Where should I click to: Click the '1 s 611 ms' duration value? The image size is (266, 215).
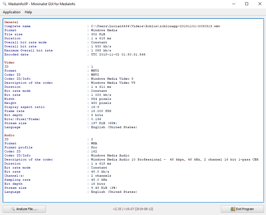click(101, 87)
